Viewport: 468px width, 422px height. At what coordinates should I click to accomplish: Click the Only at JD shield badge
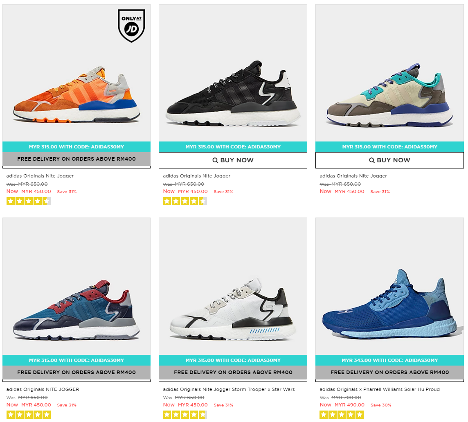131,26
